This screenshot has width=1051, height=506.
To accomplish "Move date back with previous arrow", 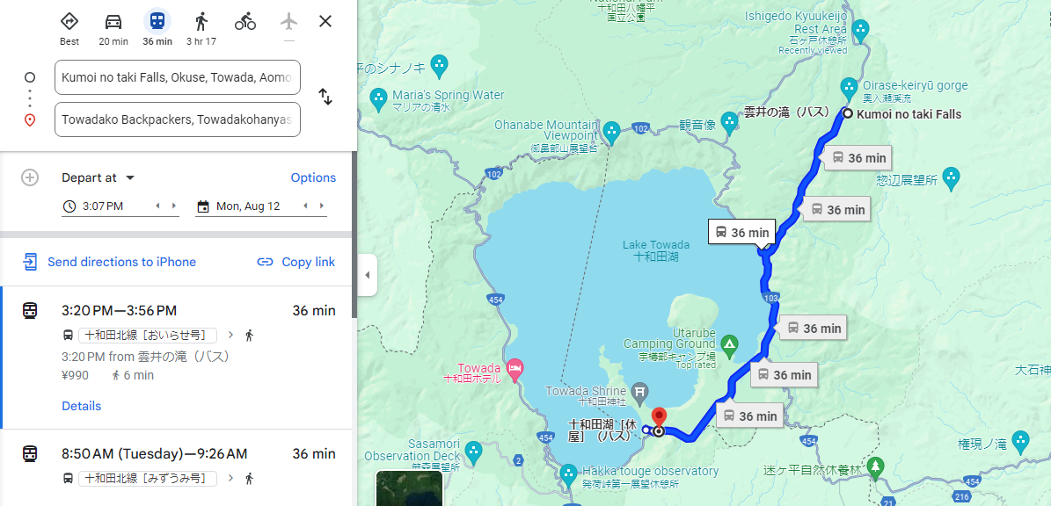I will (306, 206).
